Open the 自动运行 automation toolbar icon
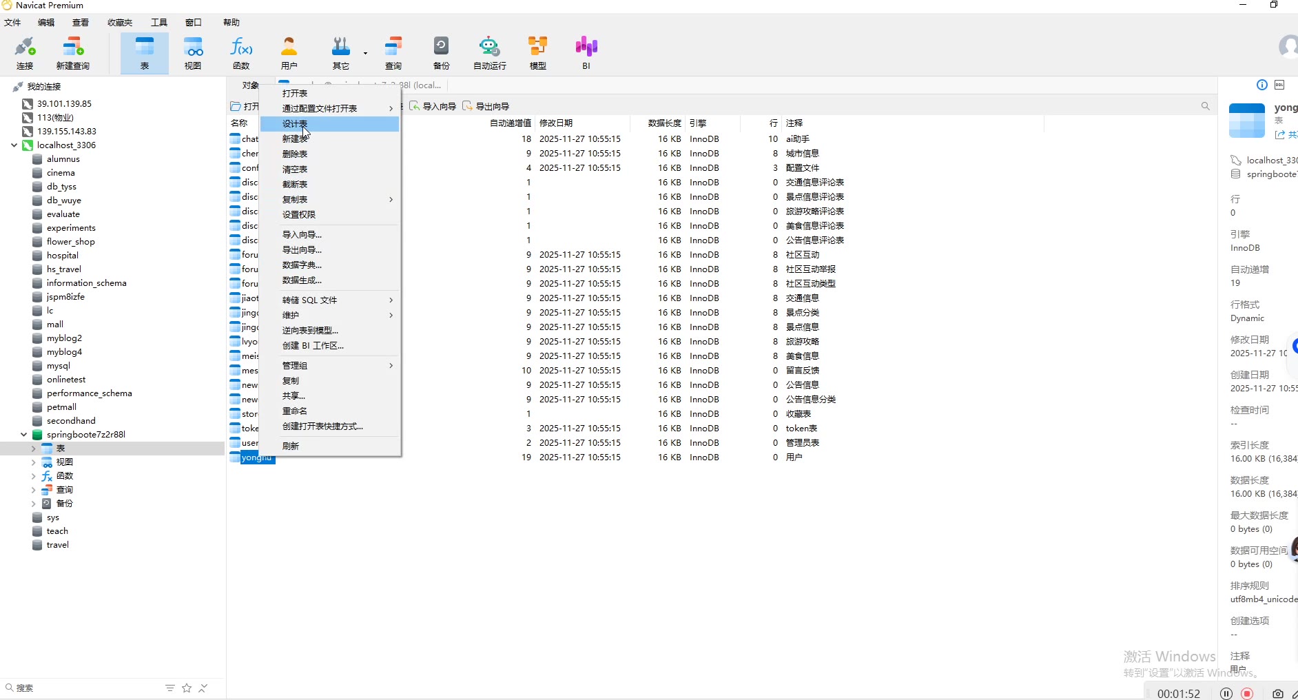 click(x=490, y=53)
